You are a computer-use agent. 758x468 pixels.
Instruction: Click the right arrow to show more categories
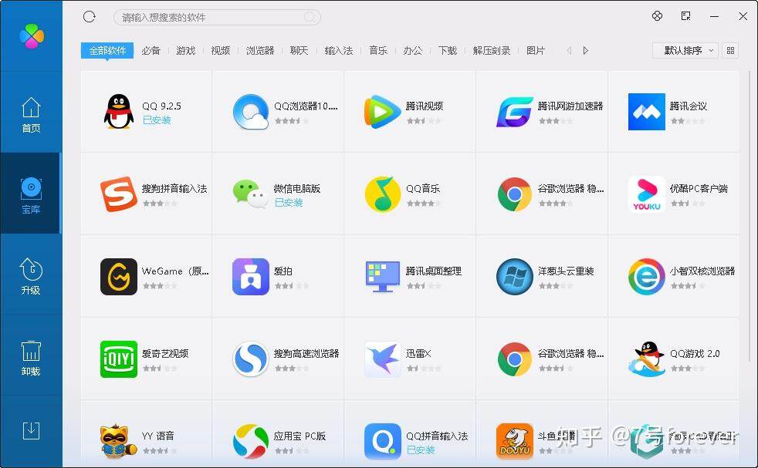click(x=586, y=50)
